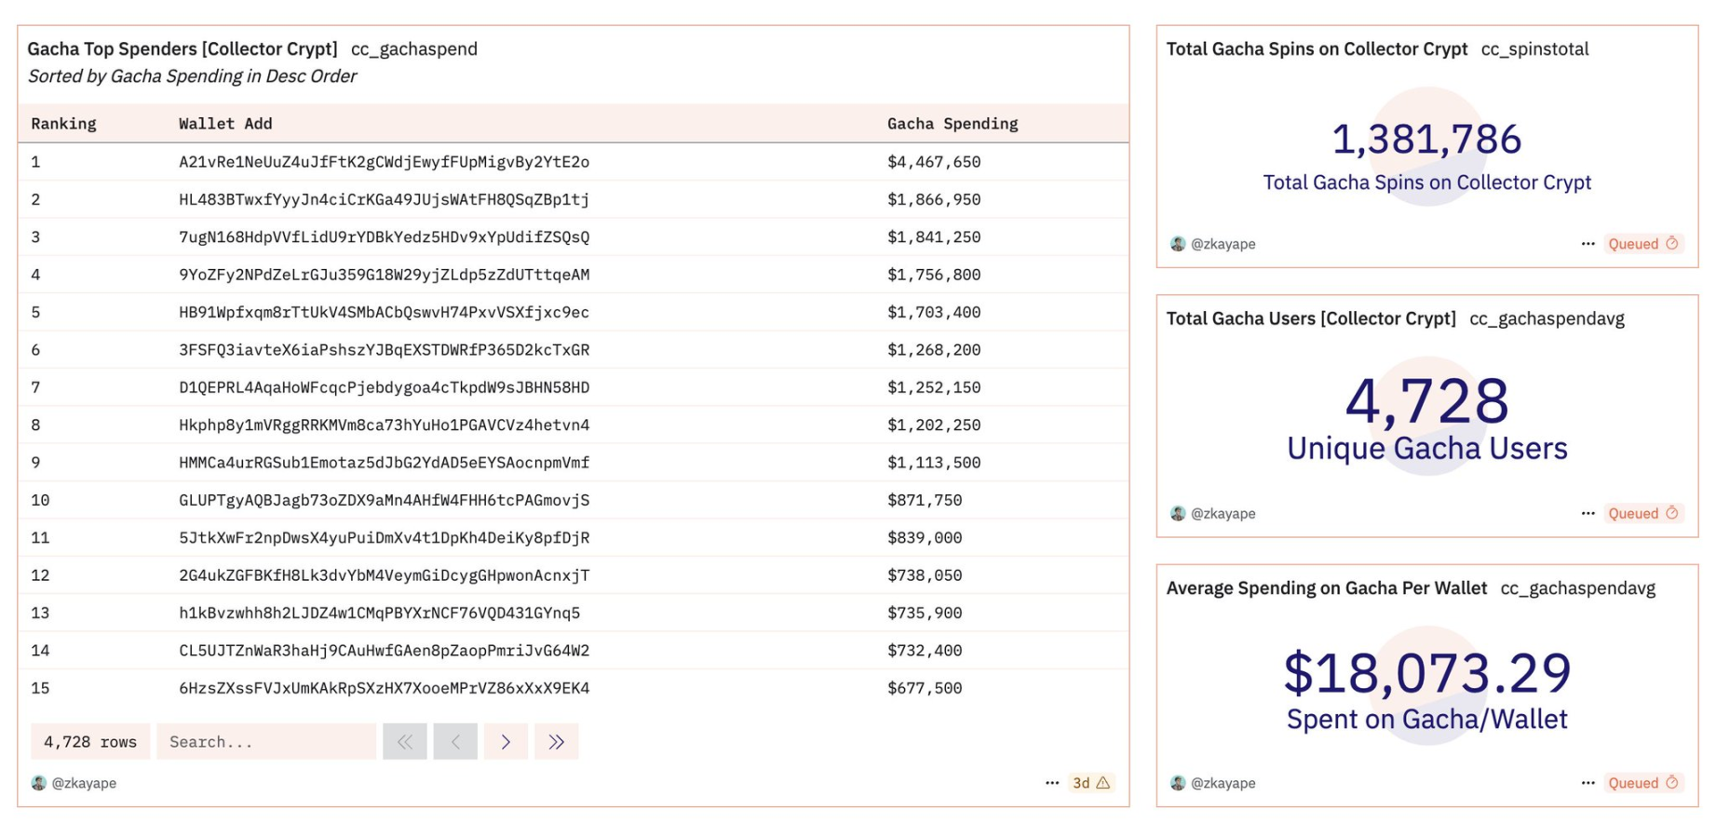Open options menu on Average Spending card
This screenshot has width=1716, height=823.
point(1588,783)
